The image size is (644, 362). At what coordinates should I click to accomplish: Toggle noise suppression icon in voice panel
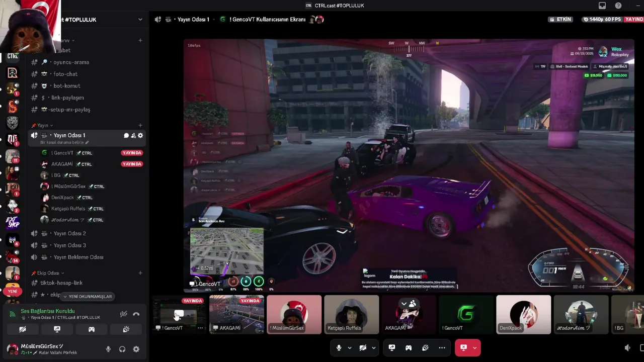click(x=123, y=314)
